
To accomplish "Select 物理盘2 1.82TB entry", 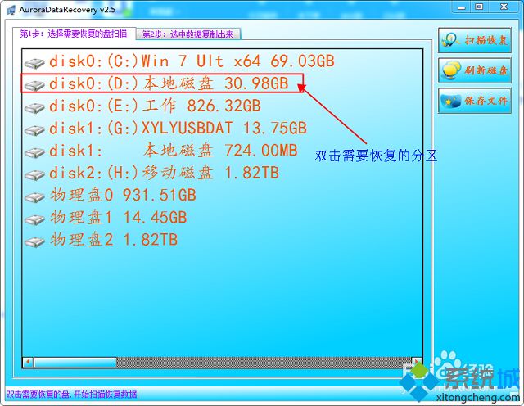I will (x=114, y=240).
